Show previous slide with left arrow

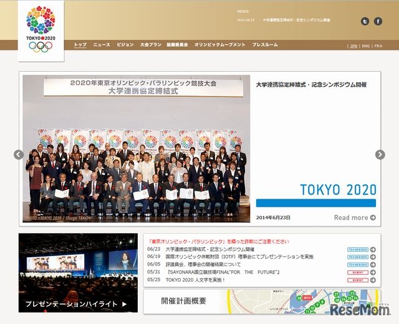[x=19, y=155]
